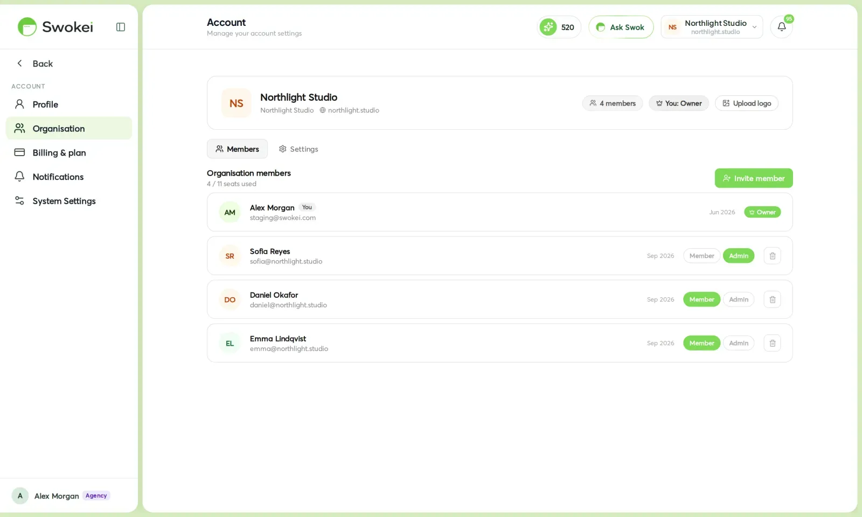This screenshot has width=862, height=517.
Task: Invite a new member
Action: pos(754,178)
